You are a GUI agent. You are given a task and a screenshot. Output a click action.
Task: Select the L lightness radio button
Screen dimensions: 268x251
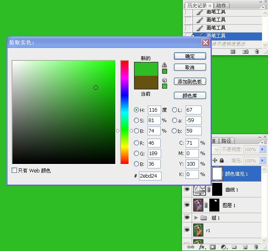click(174, 110)
